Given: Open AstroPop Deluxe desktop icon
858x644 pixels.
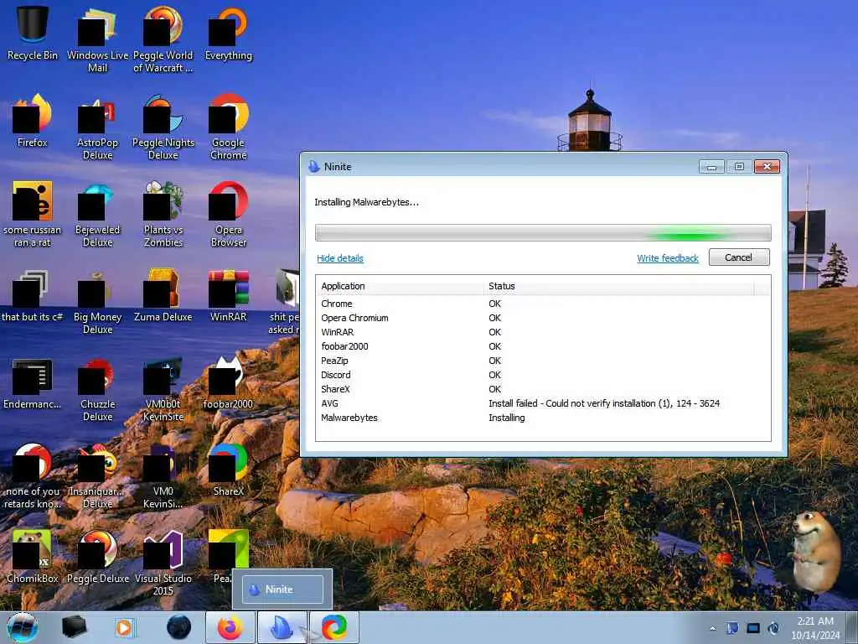Looking at the screenshot, I should click(x=97, y=127).
